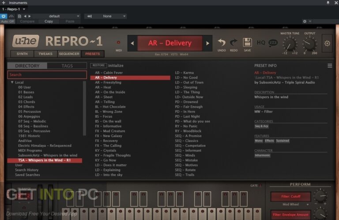Open dropdown arrow next to host gear
Viewport: 339px width, 220px height.
[x=310, y=21]
